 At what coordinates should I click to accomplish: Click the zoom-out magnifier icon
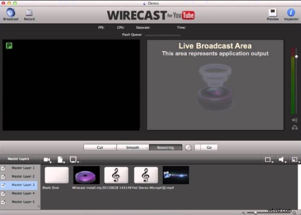tap(244, 213)
